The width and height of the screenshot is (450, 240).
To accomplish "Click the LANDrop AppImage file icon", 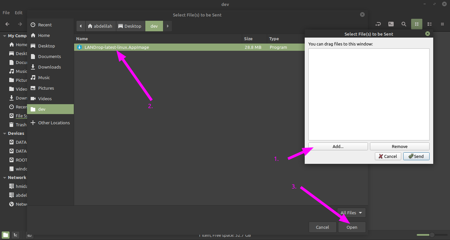I will [79, 47].
